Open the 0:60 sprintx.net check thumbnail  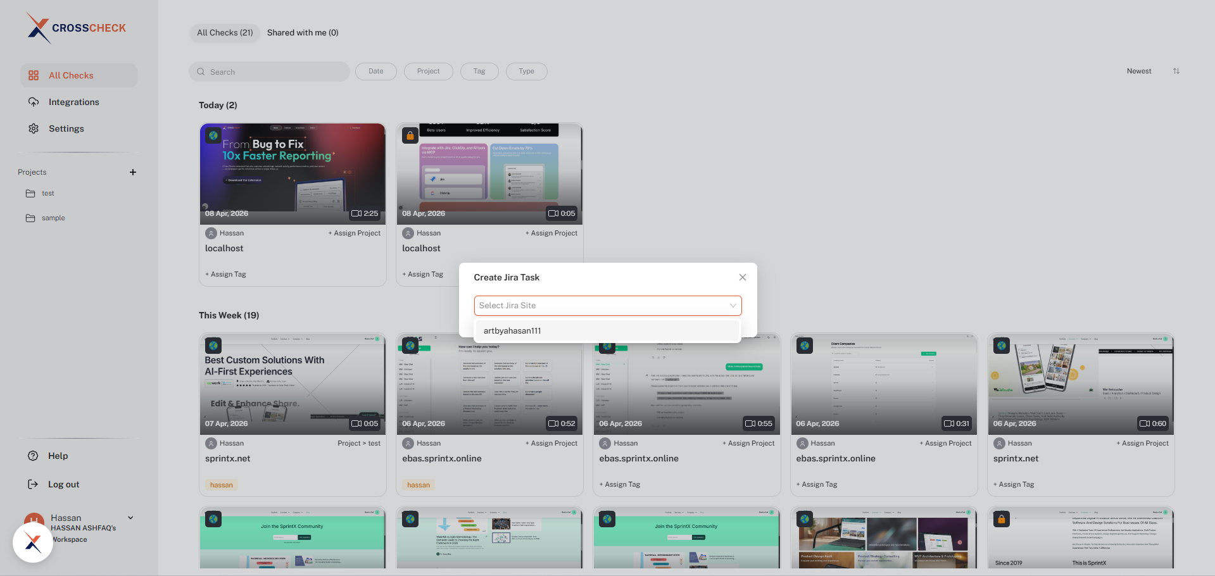[x=1081, y=384]
